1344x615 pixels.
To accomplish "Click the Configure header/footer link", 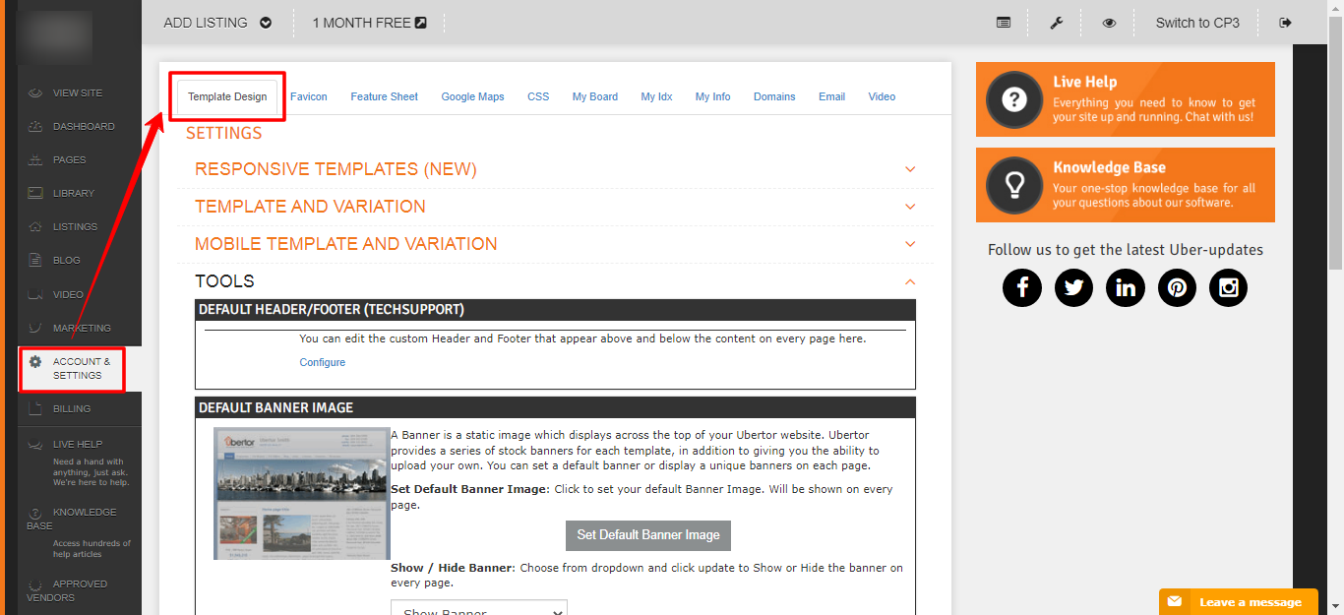I will click(323, 362).
